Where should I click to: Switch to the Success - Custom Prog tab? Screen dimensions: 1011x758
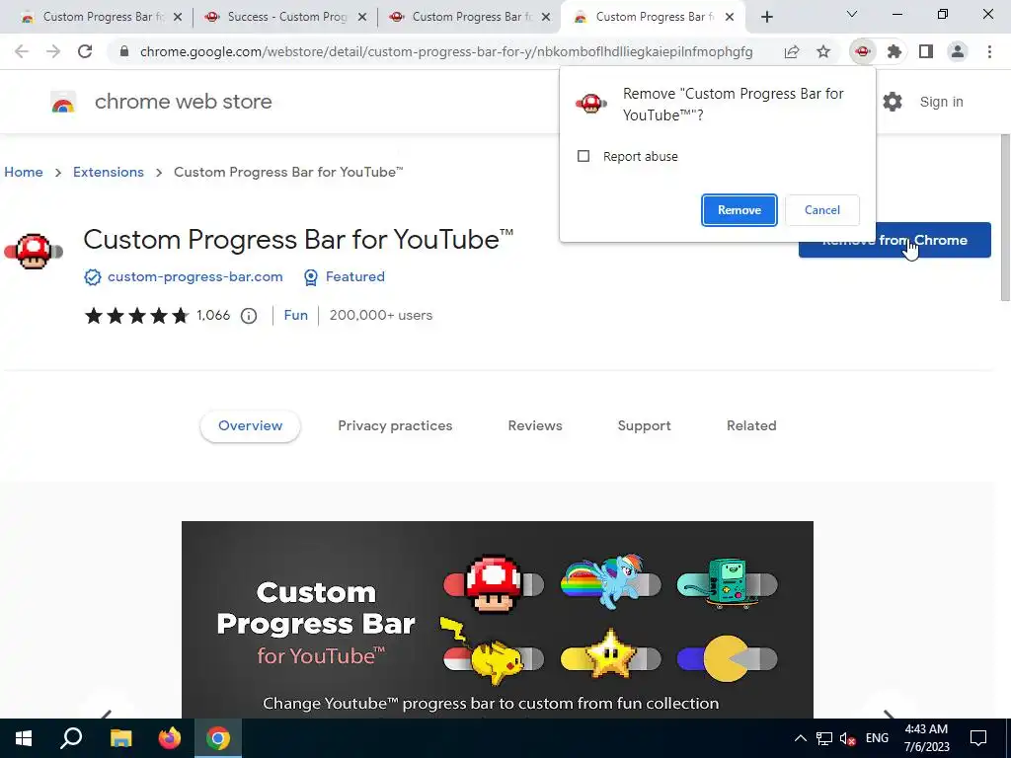[284, 17]
